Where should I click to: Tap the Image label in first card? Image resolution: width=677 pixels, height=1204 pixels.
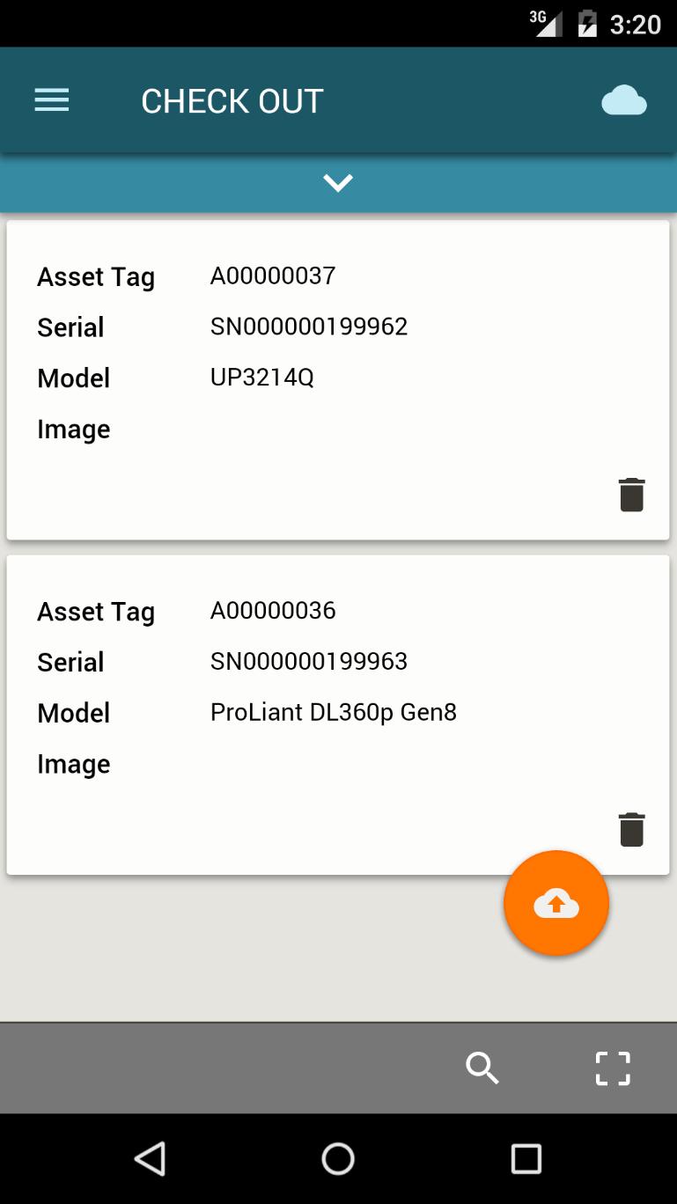pyautogui.click(x=74, y=430)
